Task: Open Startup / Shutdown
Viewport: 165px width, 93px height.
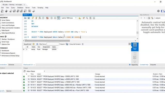Action: (8, 39)
